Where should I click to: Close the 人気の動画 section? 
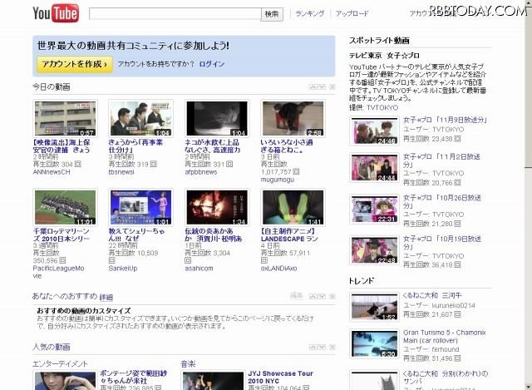point(332,347)
